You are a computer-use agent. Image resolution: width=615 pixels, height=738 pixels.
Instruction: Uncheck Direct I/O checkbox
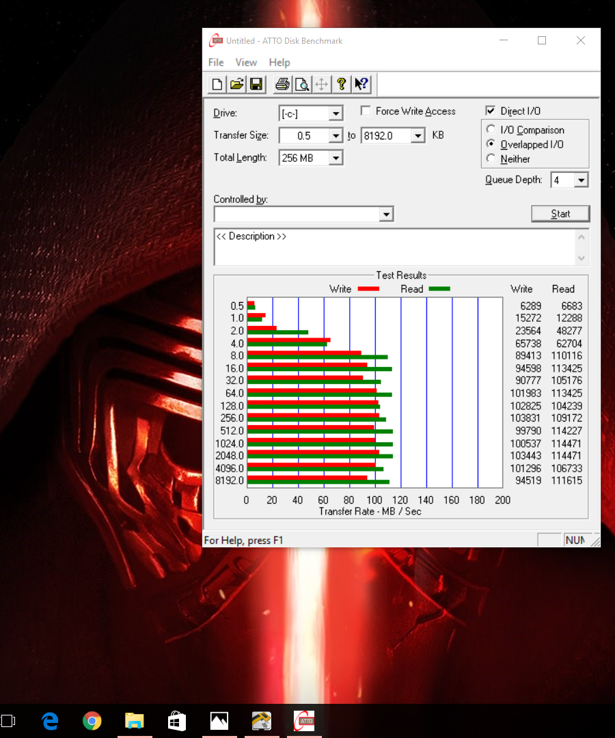click(x=491, y=111)
